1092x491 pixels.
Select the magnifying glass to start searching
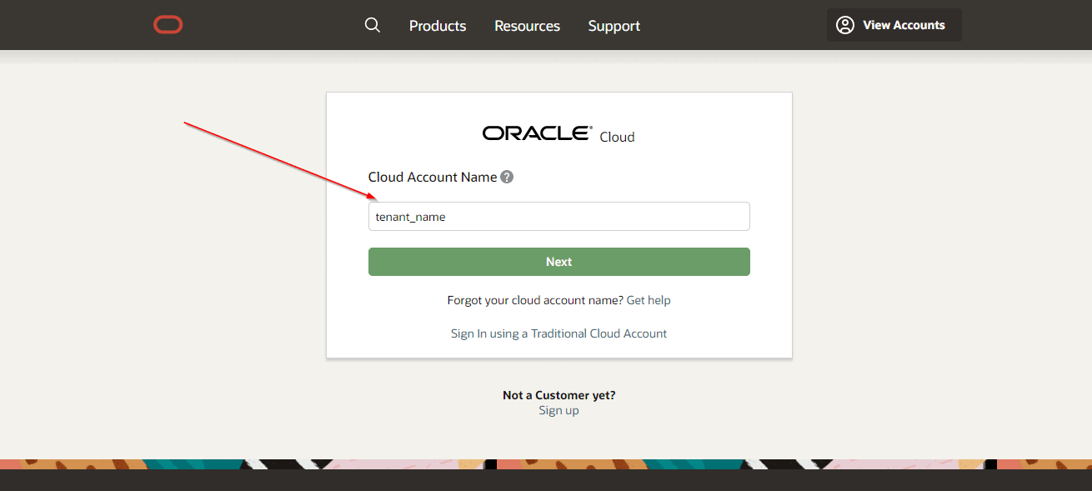click(372, 25)
